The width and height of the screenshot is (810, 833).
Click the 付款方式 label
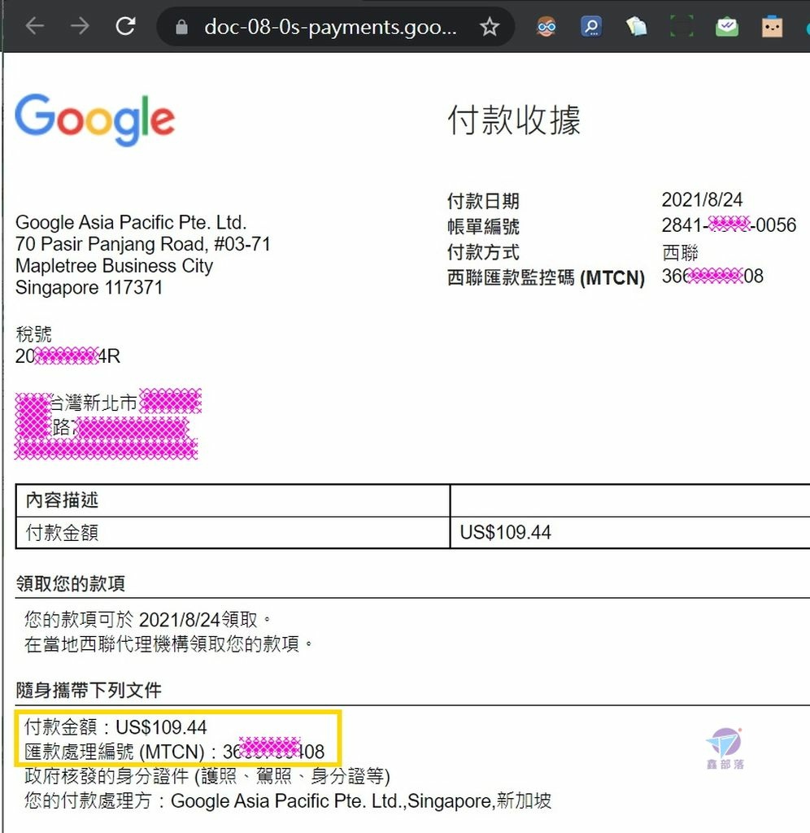[x=483, y=252]
